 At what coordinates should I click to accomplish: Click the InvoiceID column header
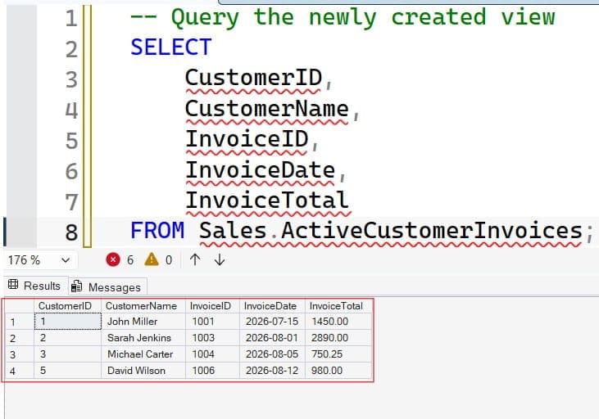[212, 306]
